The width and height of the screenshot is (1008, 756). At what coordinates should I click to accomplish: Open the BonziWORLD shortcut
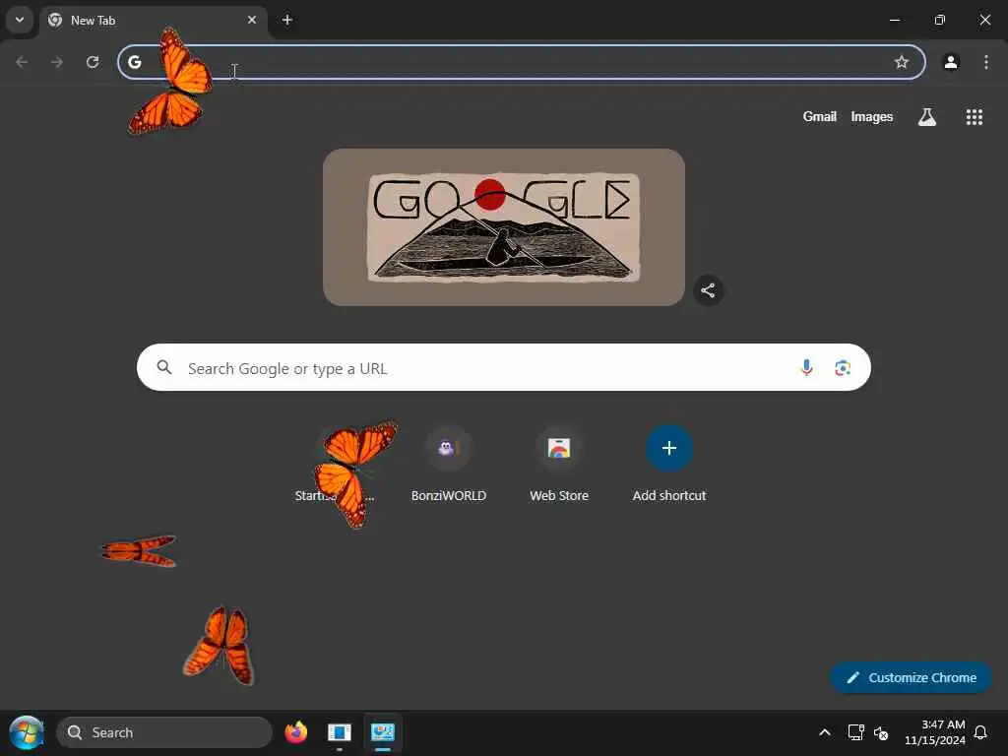449,464
